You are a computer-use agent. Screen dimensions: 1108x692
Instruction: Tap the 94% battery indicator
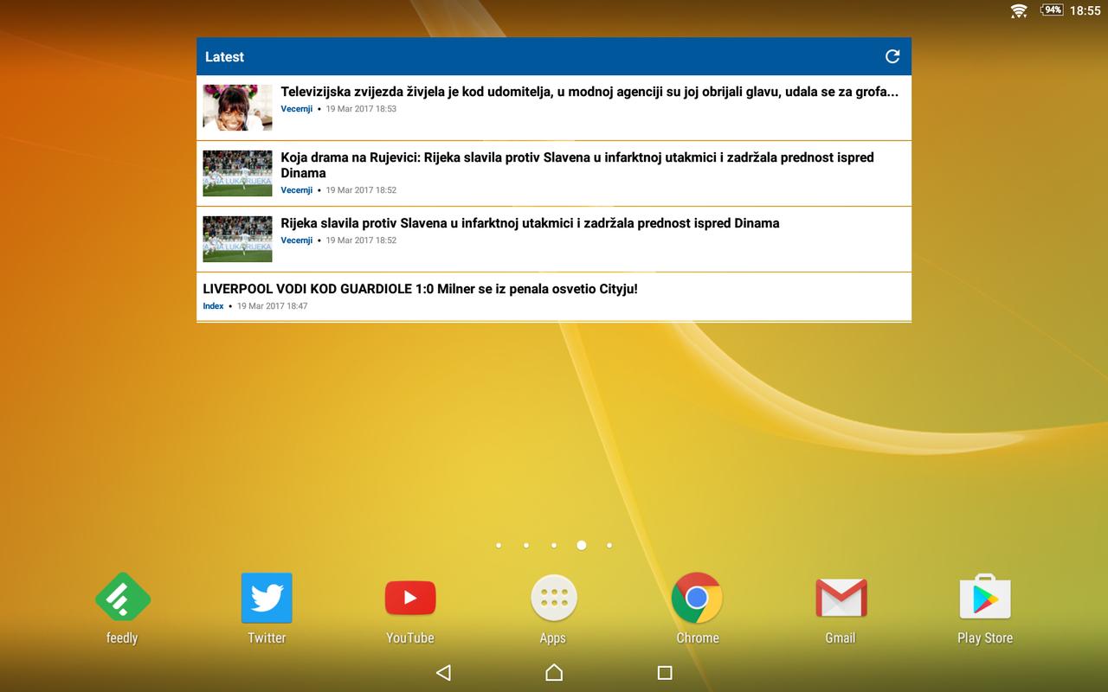pos(1052,10)
